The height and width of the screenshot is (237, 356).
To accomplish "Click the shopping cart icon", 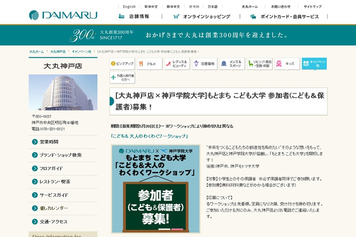I will point(176,17).
